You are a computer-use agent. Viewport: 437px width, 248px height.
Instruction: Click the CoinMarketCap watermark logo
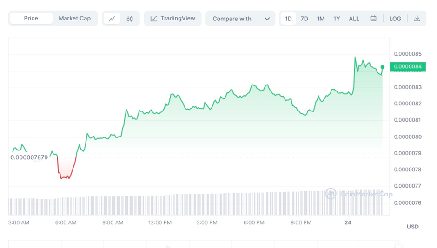[331, 194]
